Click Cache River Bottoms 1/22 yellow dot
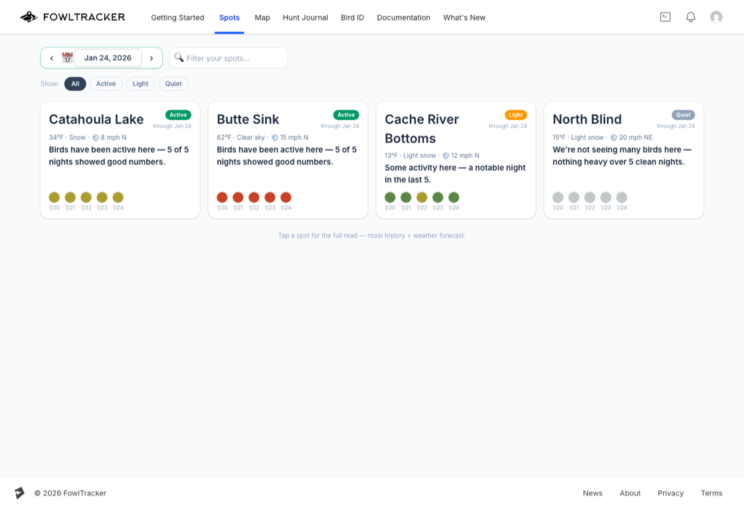 point(422,197)
